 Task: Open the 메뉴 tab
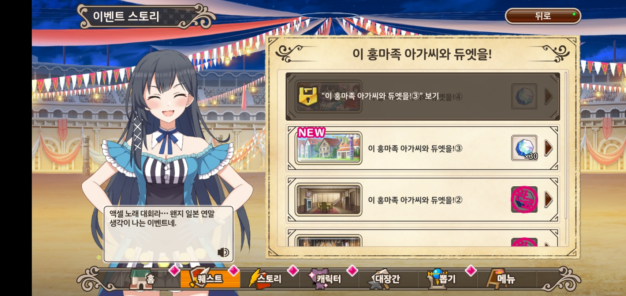pos(502,279)
